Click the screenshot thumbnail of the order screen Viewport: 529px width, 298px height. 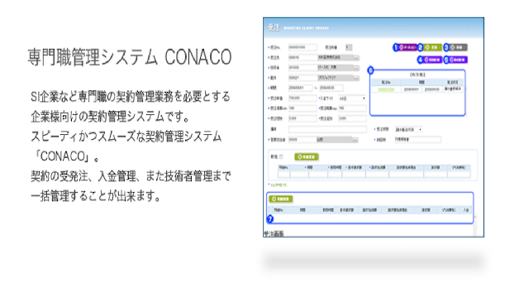click(x=374, y=127)
